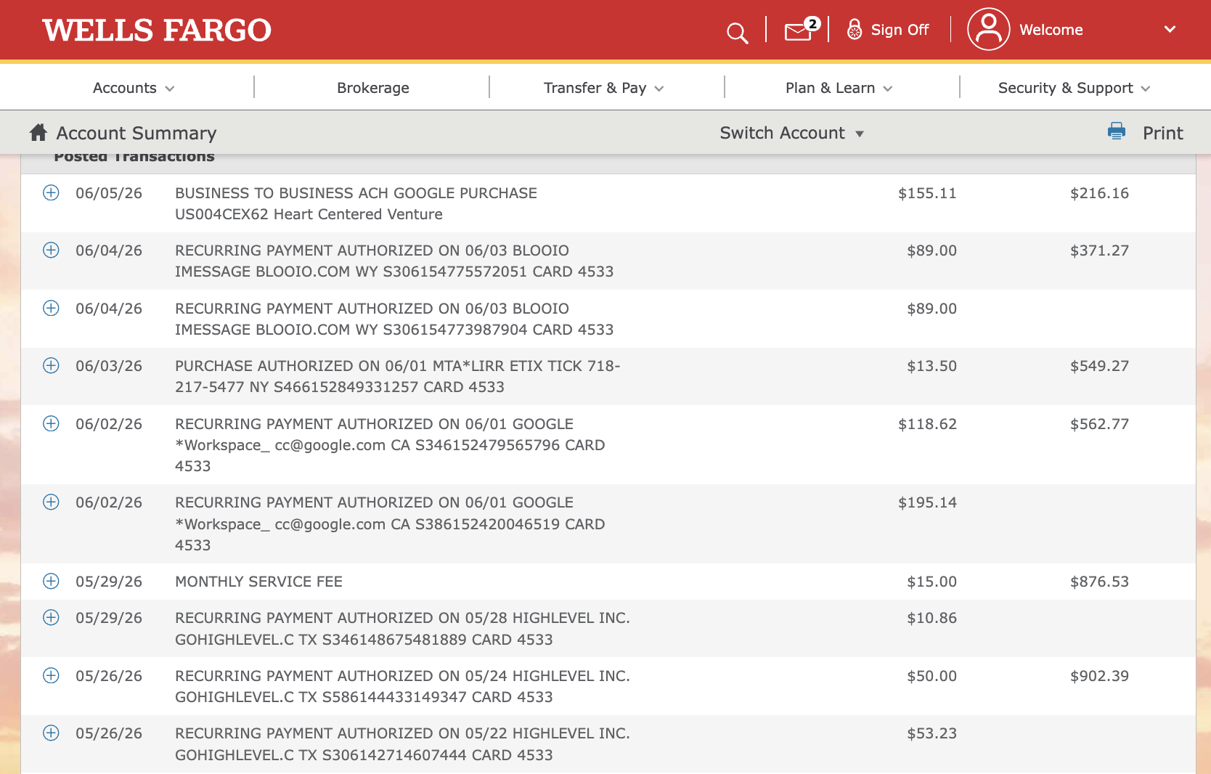Screen dimensions: 1211x774
Task: Expand the Google Workspace $118.62 transaction
Action: pyautogui.click(x=51, y=423)
